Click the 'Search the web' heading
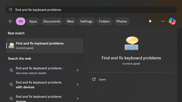 (19, 59)
